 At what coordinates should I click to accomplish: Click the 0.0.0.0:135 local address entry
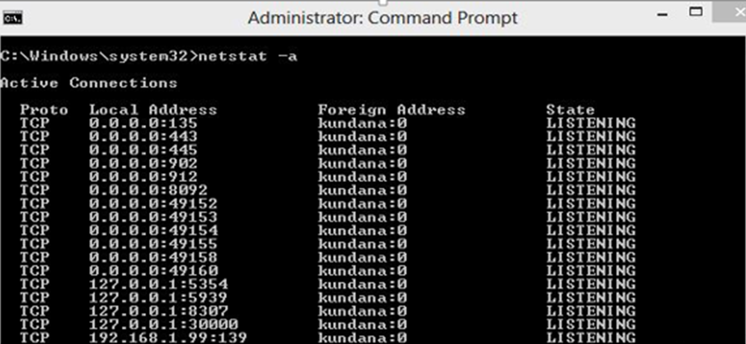pyautogui.click(x=143, y=123)
